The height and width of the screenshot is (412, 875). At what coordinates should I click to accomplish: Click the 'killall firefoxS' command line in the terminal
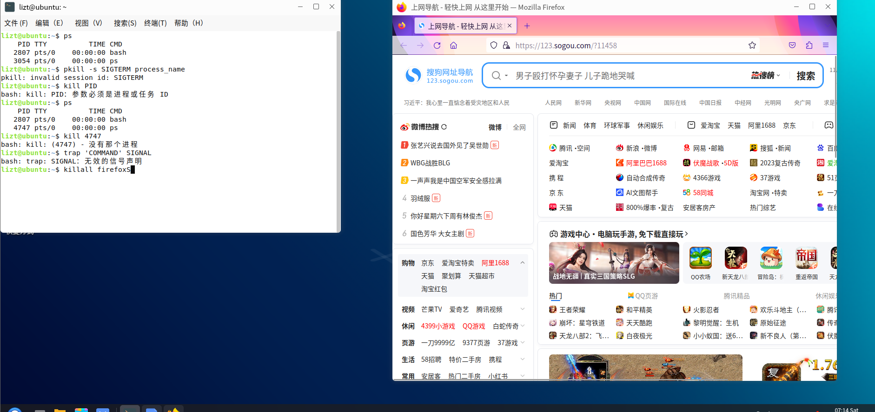pyautogui.click(x=68, y=170)
